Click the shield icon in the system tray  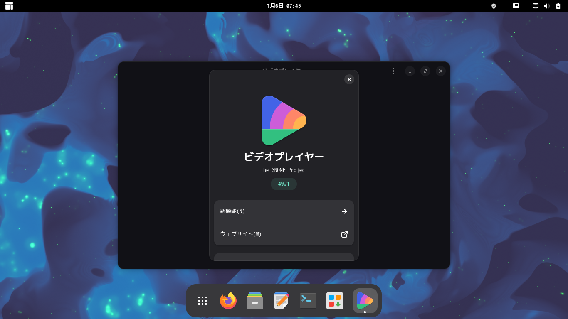pos(494,6)
